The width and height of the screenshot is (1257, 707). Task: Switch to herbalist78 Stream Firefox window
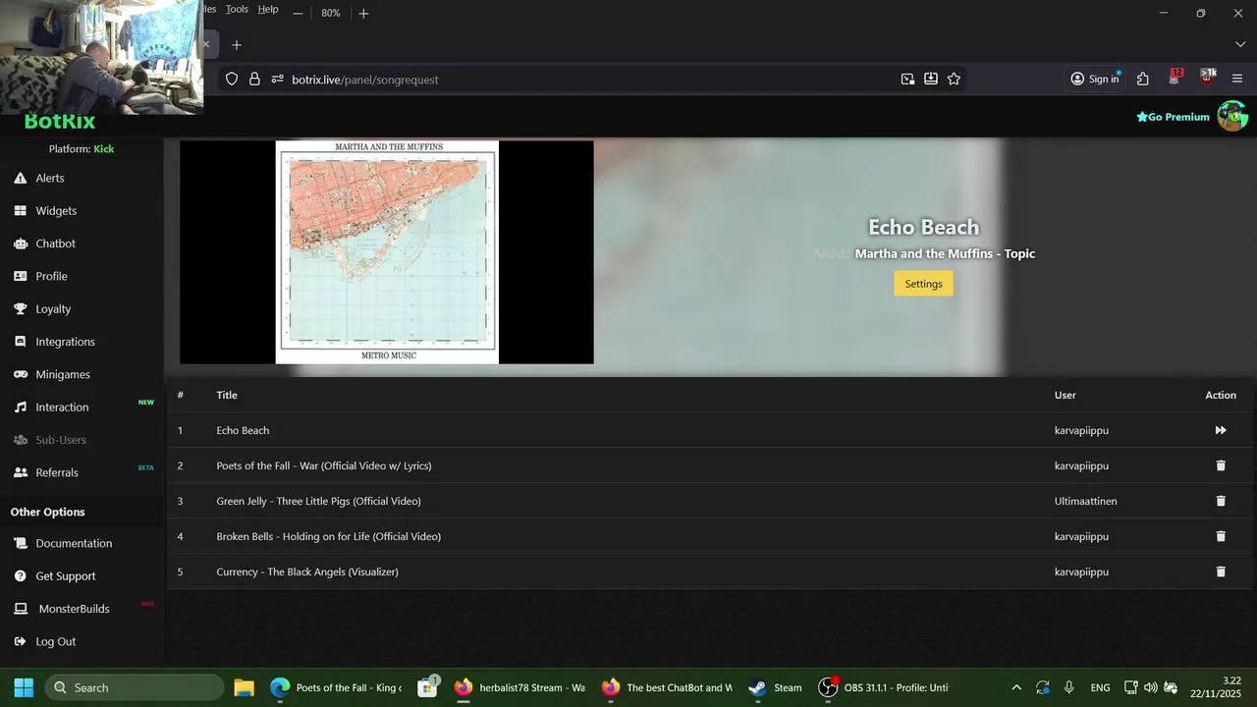(520, 687)
